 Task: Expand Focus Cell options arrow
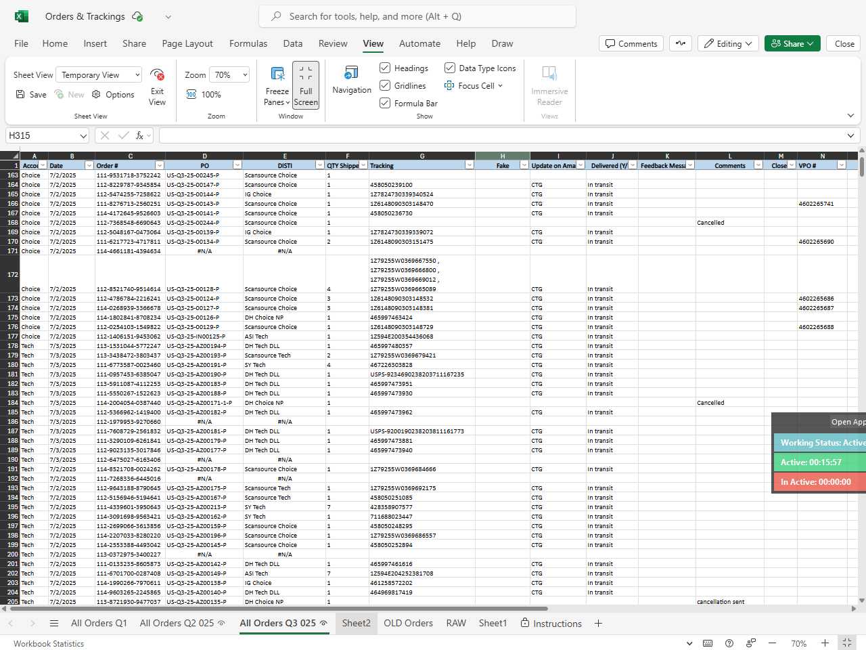click(x=501, y=86)
